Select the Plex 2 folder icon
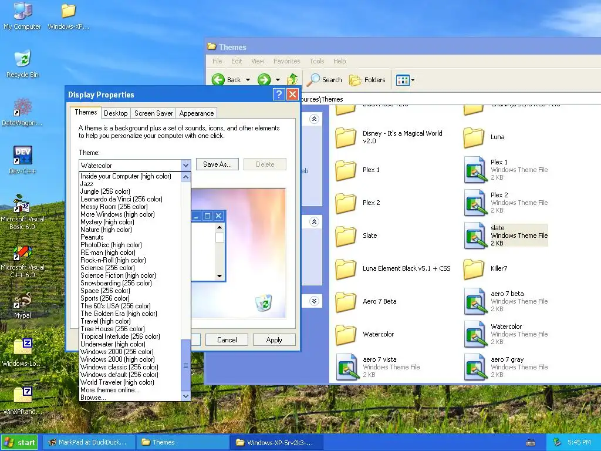The image size is (601, 451). (x=346, y=203)
